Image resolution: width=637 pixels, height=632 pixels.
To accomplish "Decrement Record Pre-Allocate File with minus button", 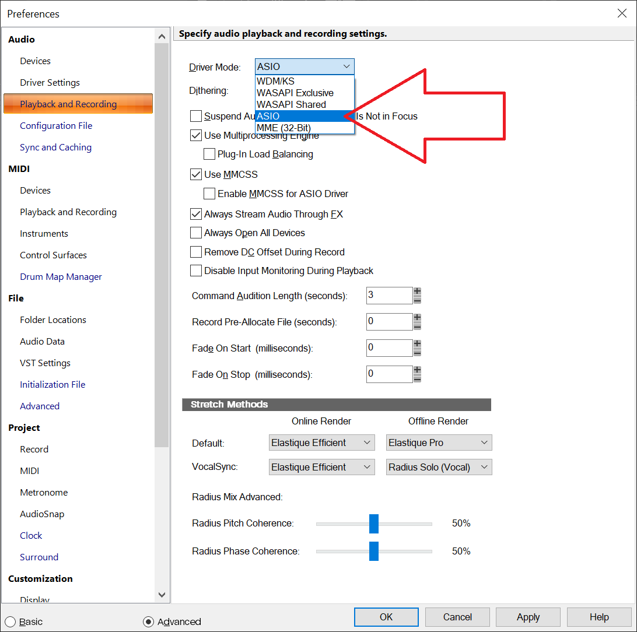I will [x=417, y=326].
